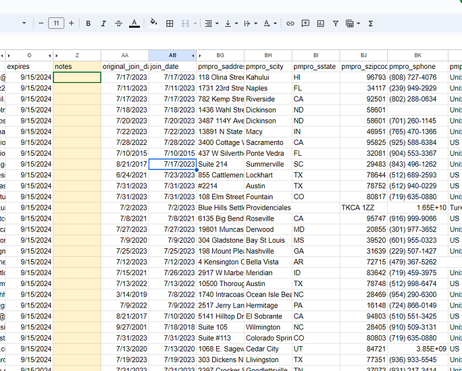The image size is (462, 371).
Task: Expand the filter views options arrow
Action: coord(359,24)
